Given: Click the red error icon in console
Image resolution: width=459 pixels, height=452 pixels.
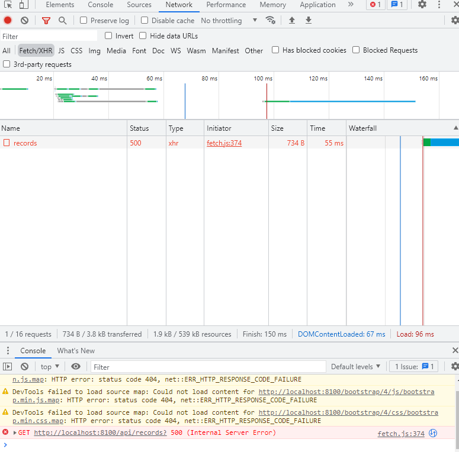Looking at the screenshot, I should (5, 432).
